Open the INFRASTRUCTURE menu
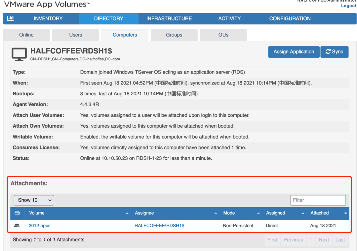 [169, 18]
